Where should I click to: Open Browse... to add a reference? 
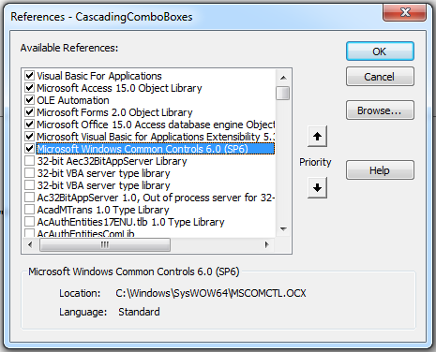click(380, 110)
